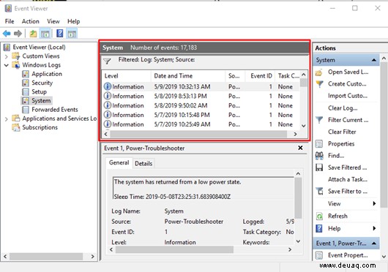Screen dimensions: 388x272
Task: Select the 5/7/2019 10:15:48 PM event row
Action: [x=201, y=115]
